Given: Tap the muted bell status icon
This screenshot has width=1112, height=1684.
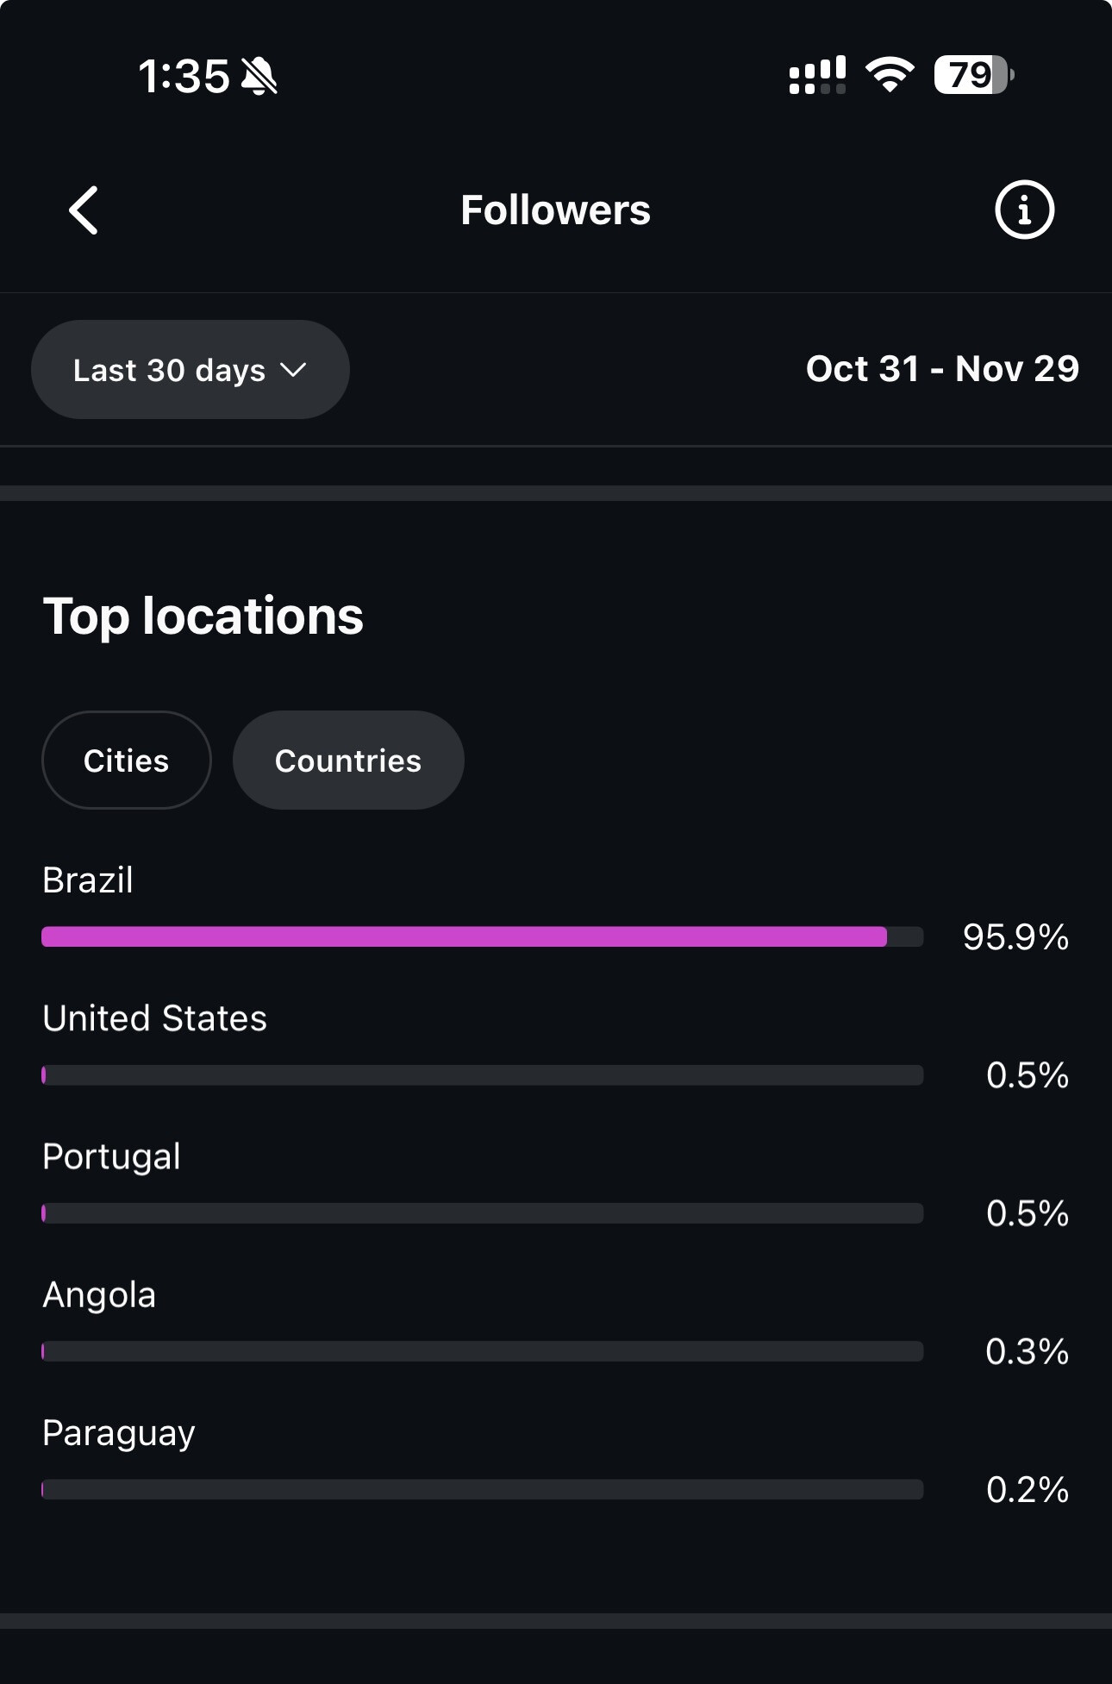Looking at the screenshot, I should pos(259,76).
